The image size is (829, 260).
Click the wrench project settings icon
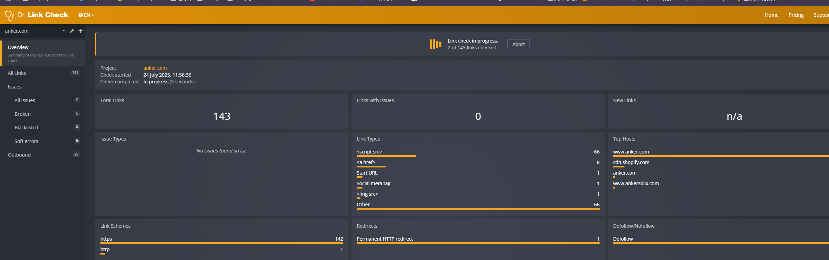coord(72,31)
